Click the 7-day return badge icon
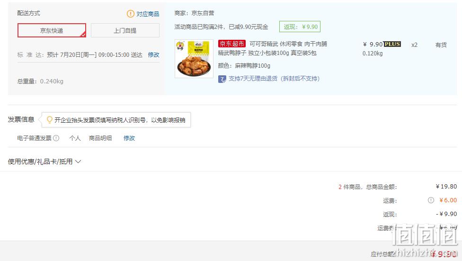 [222, 79]
